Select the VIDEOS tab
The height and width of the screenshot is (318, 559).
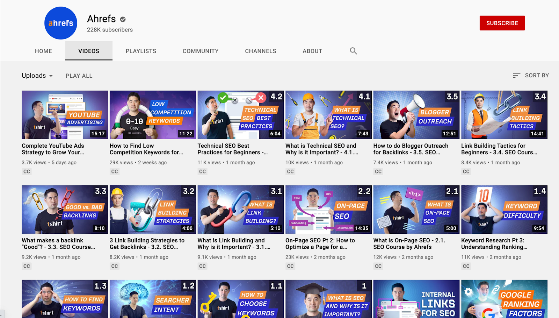point(89,51)
